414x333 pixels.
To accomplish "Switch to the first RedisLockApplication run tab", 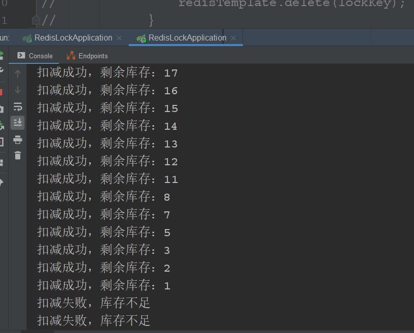I will pyautogui.click(x=73, y=38).
